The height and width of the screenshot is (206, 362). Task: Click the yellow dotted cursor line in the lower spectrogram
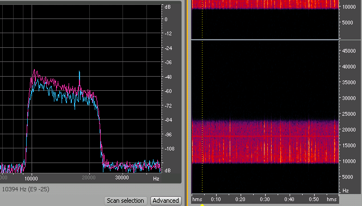[203, 117]
